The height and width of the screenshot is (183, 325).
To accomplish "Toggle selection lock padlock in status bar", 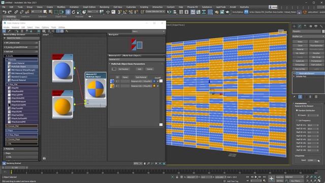I will pos(177,177).
